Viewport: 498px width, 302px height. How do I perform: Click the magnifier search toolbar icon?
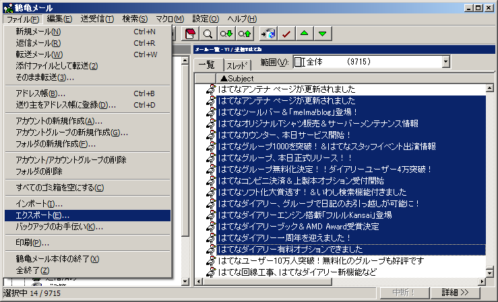pyautogui.click(x=208, y=34)
